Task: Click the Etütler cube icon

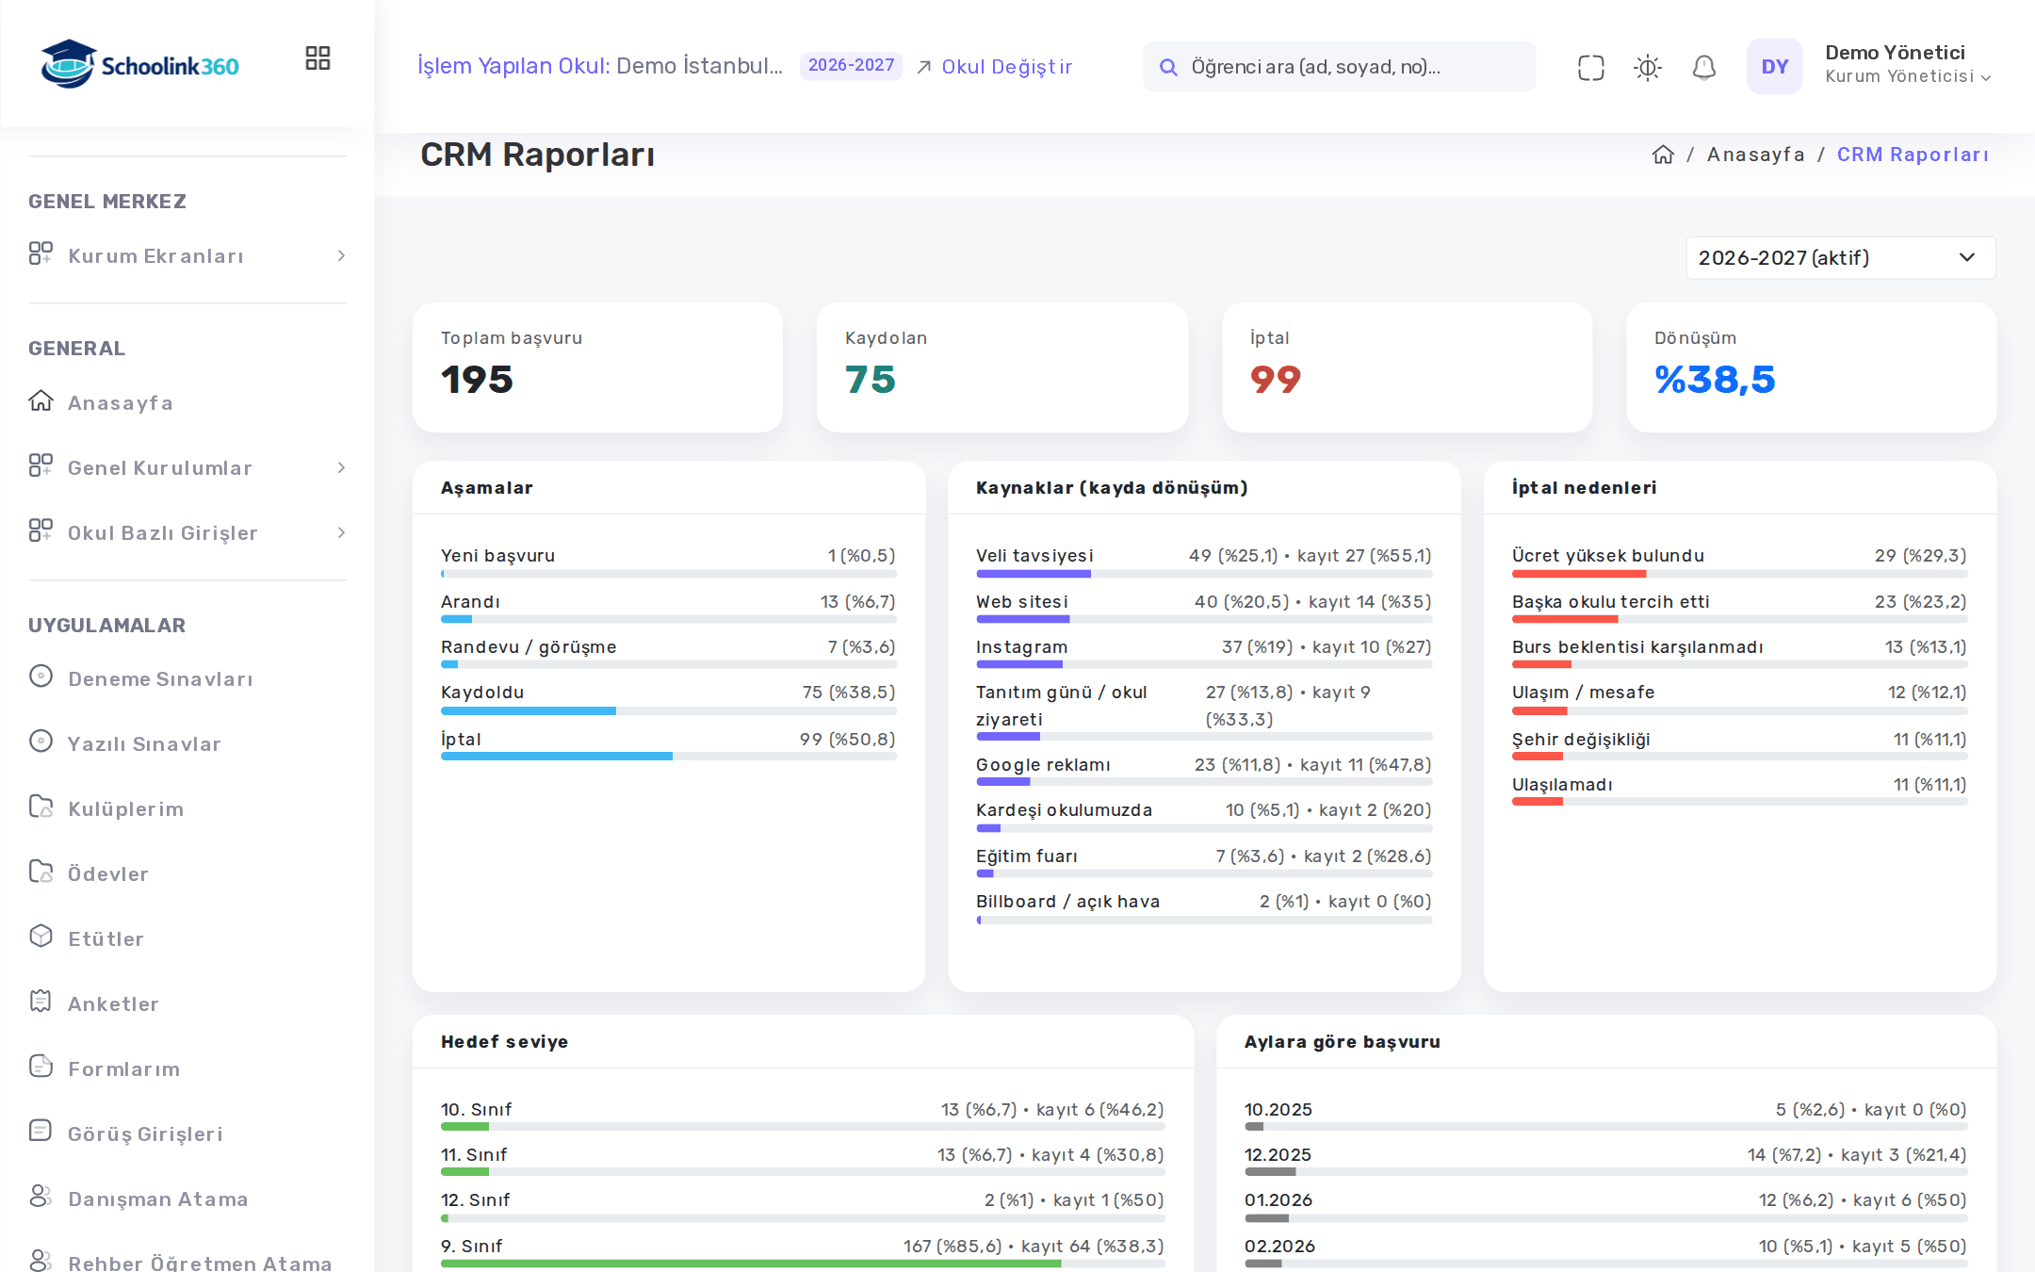Action: tap(41, 937)
